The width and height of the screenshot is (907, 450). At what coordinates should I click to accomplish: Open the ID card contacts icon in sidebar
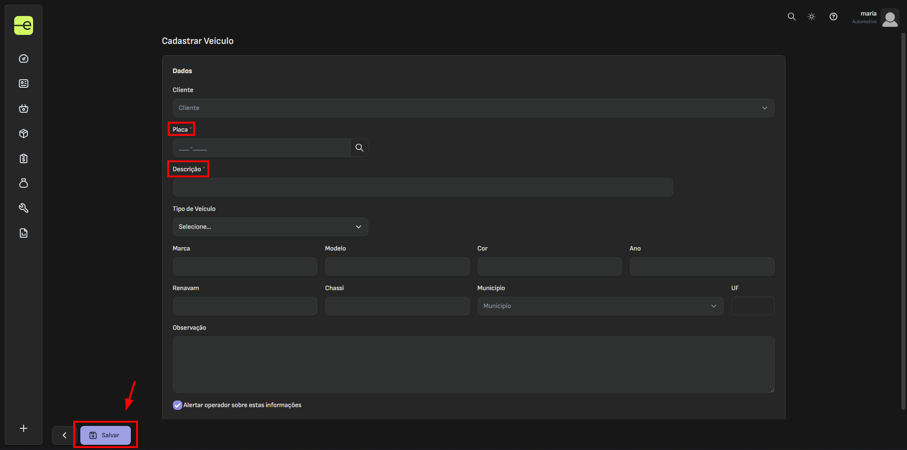pyautogui.click(x=24, y=83)
